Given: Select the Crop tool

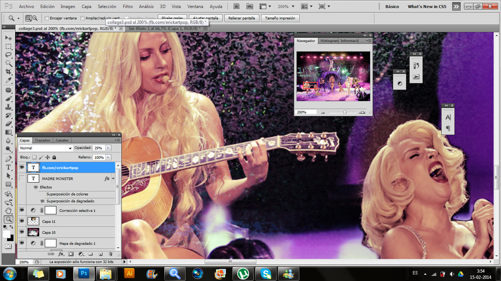Looking at the screenshot, I should coord(8,72).
